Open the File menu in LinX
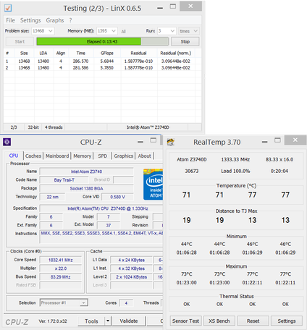This screenshot has width=307, height=330. 10,20
